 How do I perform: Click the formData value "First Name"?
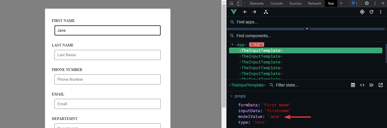pos(277,105)
